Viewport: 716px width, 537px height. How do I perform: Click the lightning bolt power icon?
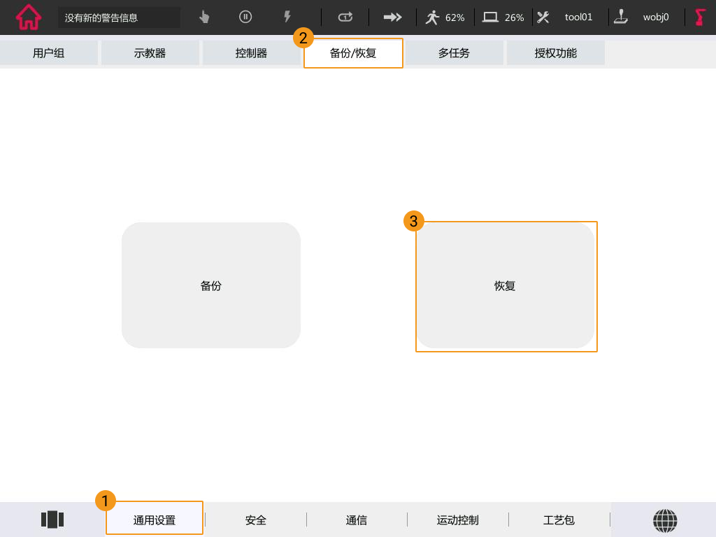point(287,17)
